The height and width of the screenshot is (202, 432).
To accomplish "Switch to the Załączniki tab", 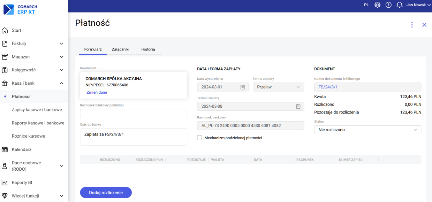I will point(120,49).
